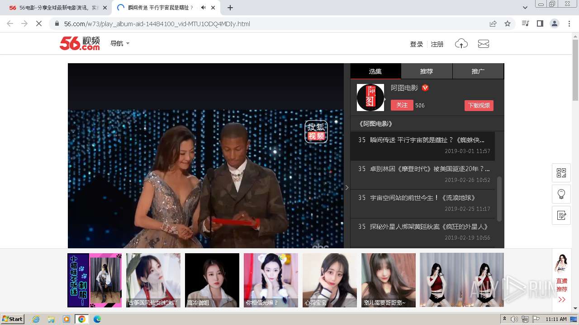The image size is (579, 325).
Task: Open Microsoft Edge from taskbar
Action: [97, 319]
